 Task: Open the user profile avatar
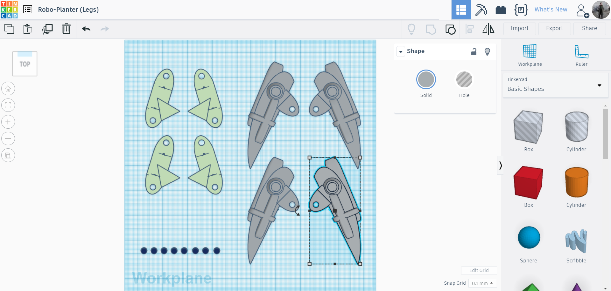[x=601, y=10]
